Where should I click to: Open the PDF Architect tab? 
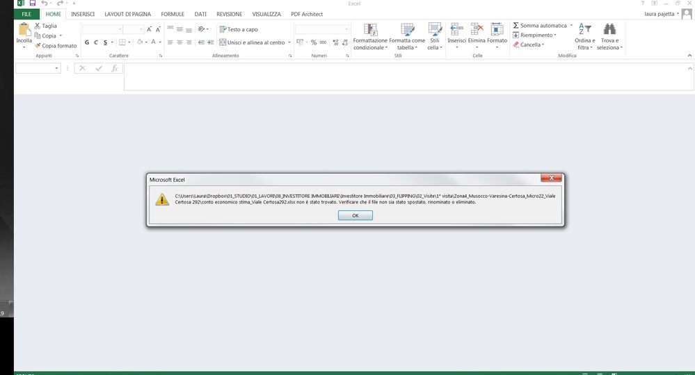(307, 14)
